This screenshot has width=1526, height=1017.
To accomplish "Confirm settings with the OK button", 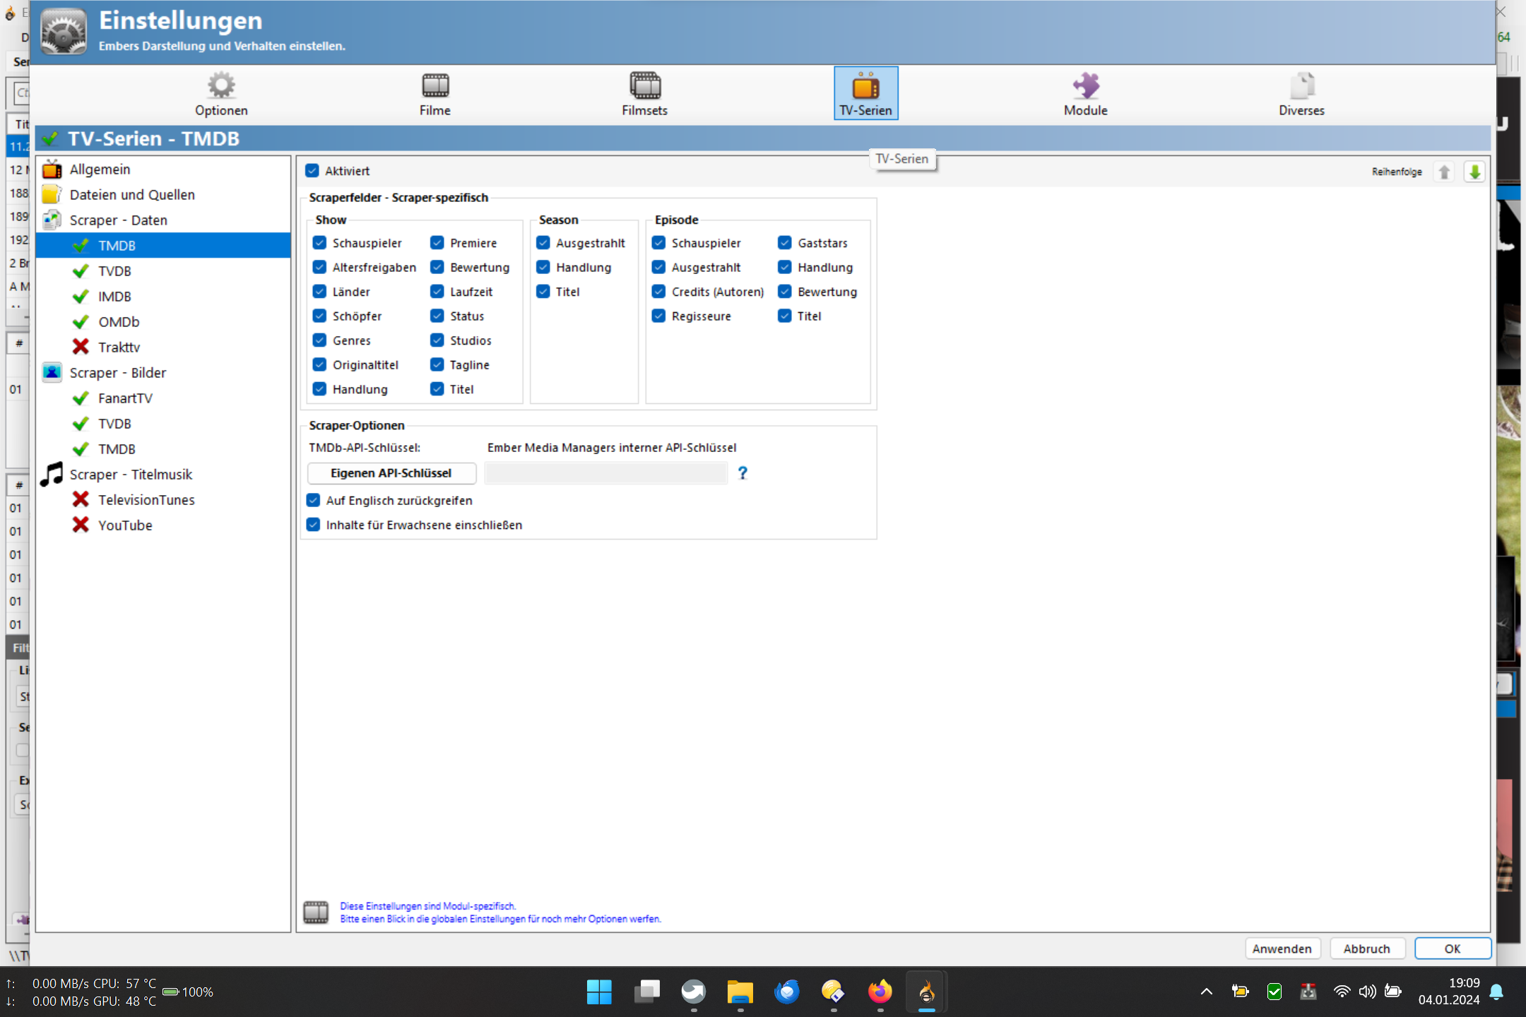I will point(1453,948).
